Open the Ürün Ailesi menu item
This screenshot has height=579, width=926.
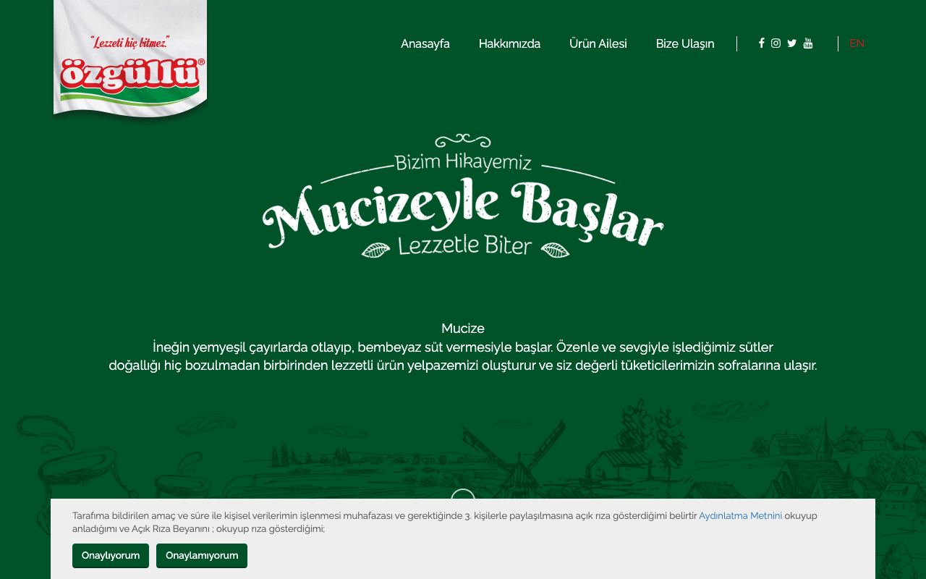[x=598, y=43]
